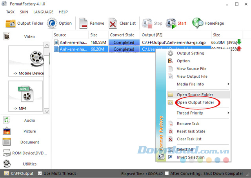Click the down arrow of the video list scrollbar
The width and height of the screenshot is (251, 178).
(47, 111)
